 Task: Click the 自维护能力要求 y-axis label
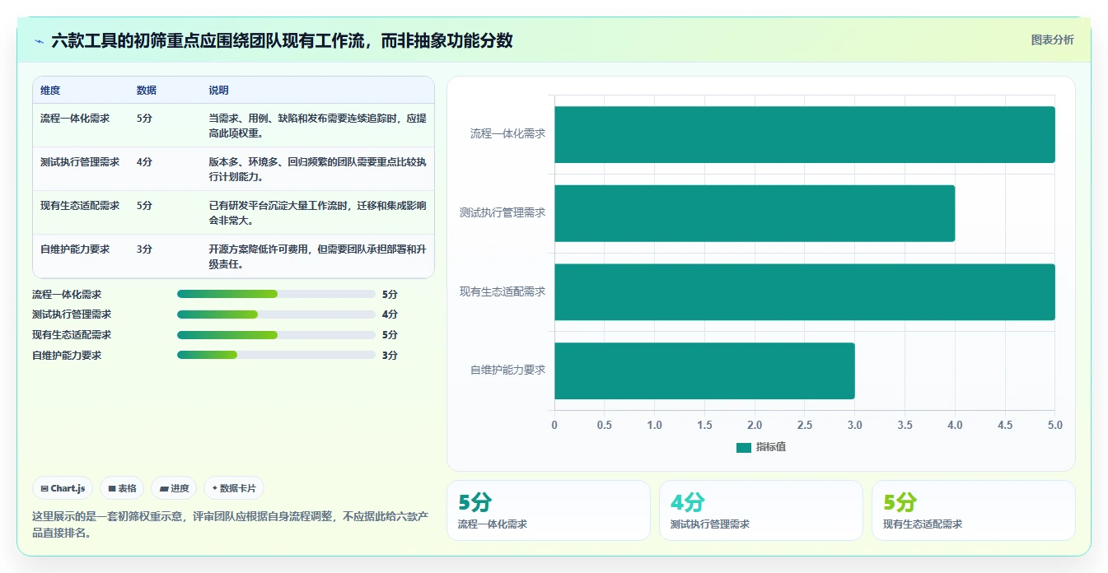(507, 370)
